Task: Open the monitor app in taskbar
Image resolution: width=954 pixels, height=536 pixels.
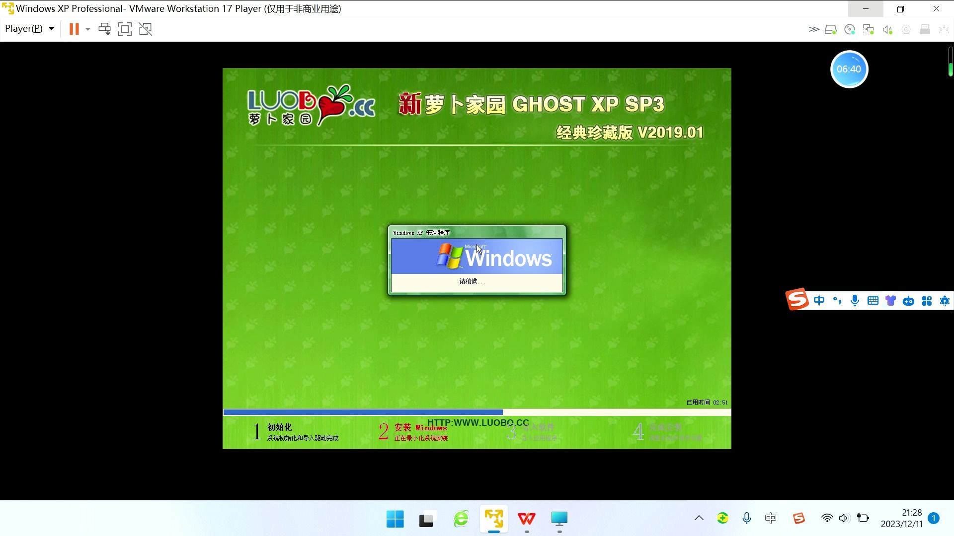Action: 559,519
